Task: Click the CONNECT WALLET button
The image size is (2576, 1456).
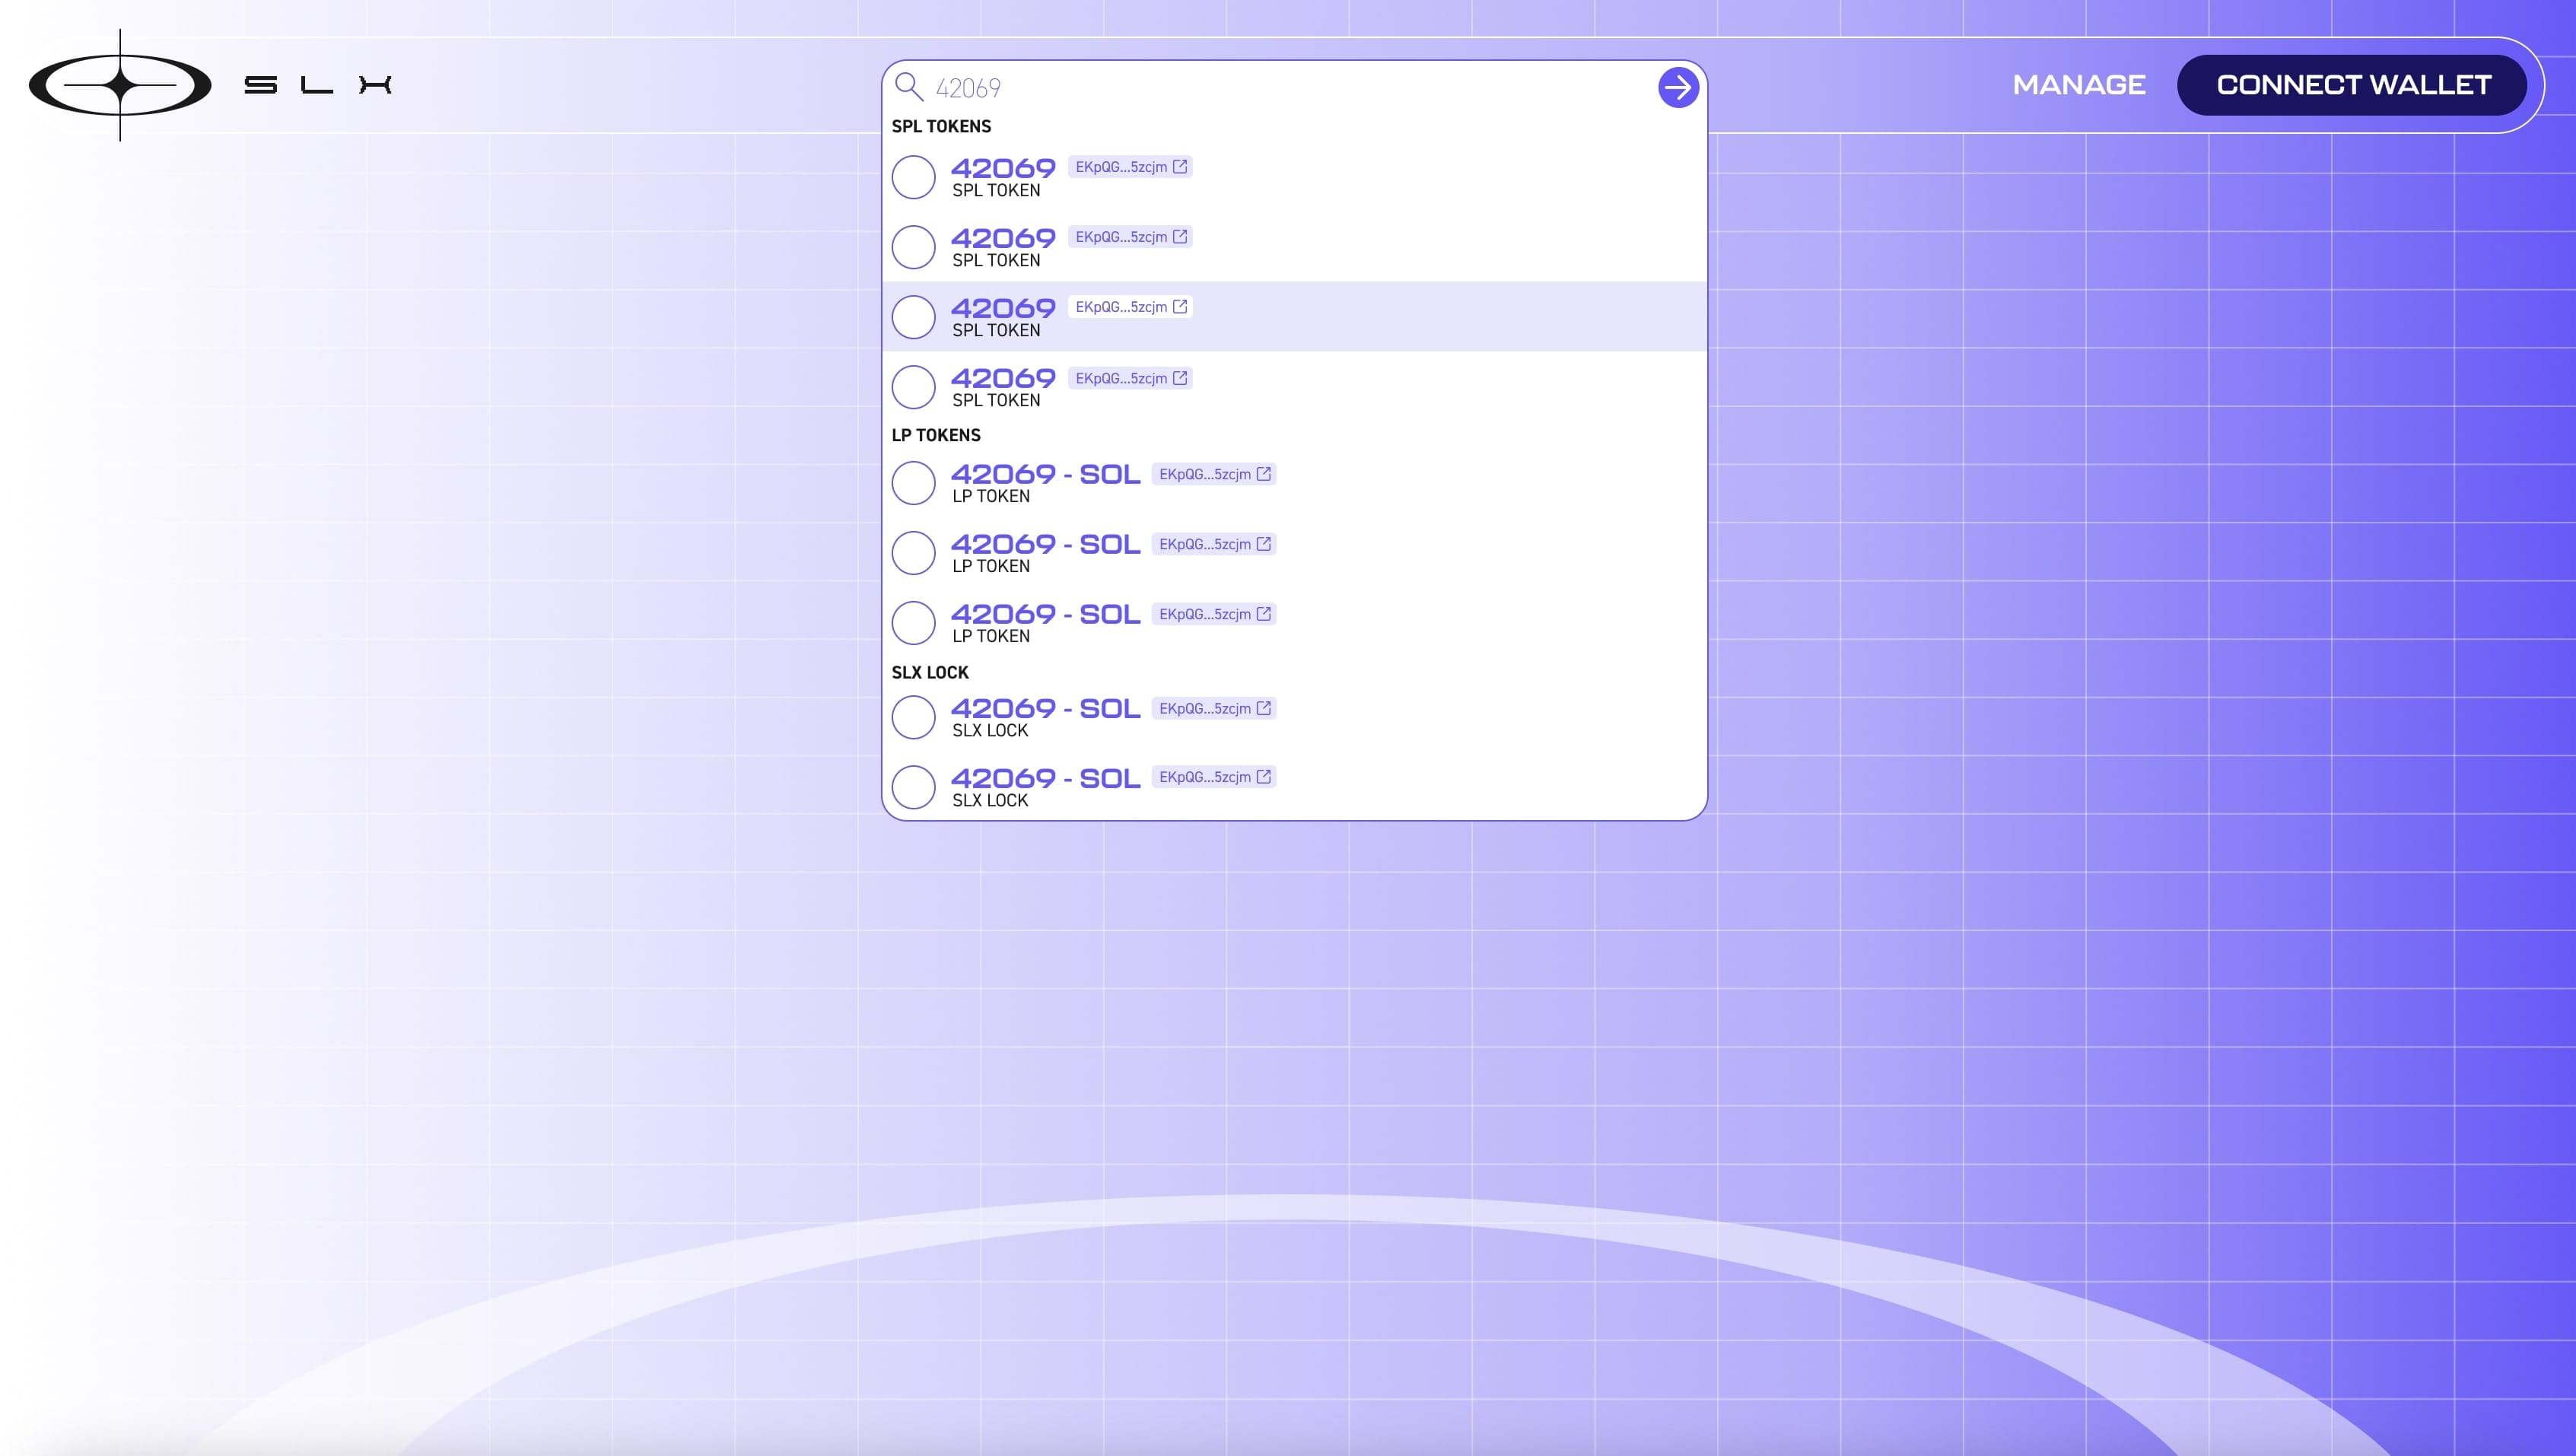Action: coord(2352,85)
